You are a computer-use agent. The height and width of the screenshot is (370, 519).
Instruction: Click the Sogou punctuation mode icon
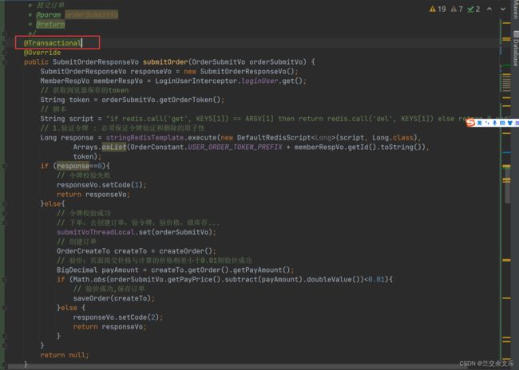tap(487, 123)
